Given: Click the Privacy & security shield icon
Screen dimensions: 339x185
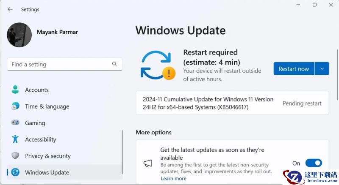Looking at the screenshot, I should click(15, 155).
